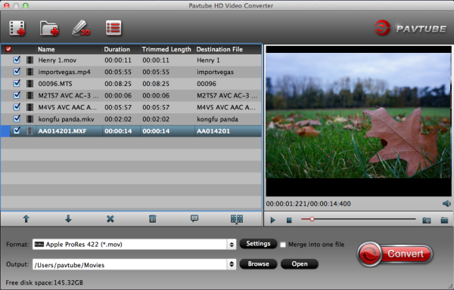454x290 pixels.
Task: Clear list with trash can icon
Action: coord(153,219)
